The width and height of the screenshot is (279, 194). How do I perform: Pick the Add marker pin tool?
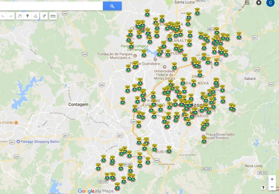coord(28,16)
